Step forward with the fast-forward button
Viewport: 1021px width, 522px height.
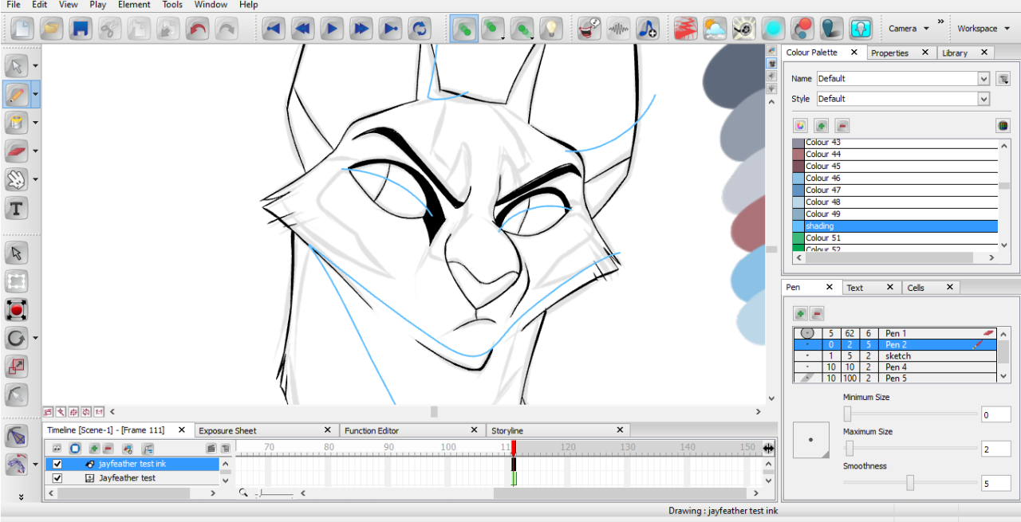tap(361, 29)
